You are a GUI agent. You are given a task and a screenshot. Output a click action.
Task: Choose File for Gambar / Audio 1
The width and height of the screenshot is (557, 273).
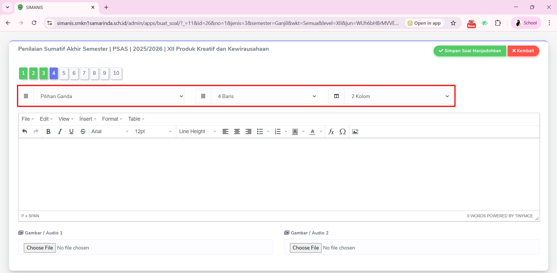40,248
